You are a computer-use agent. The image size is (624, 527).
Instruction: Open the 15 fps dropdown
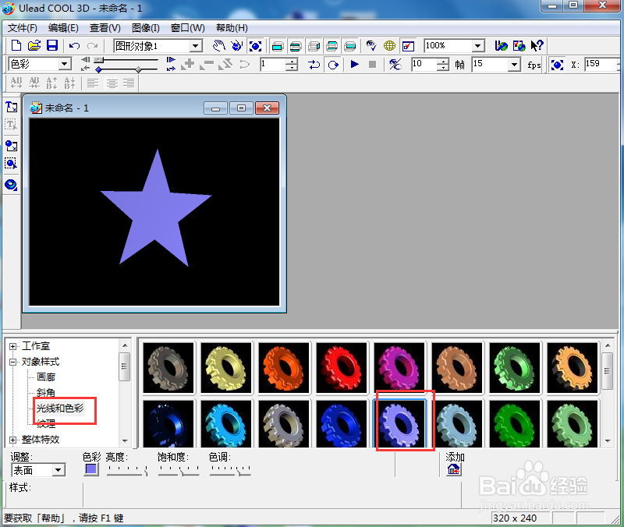coord(515,65)
